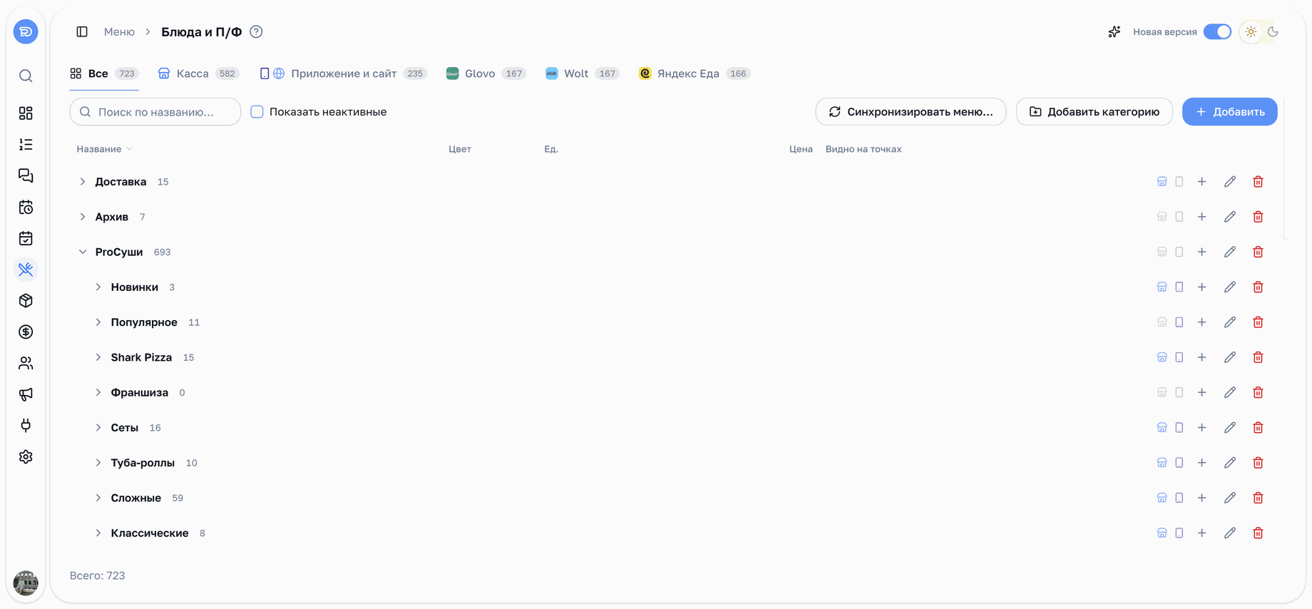Toggle app visibility for Популярное
Viewport: 1312px width, 609px height.
(x=1179, y=322)
